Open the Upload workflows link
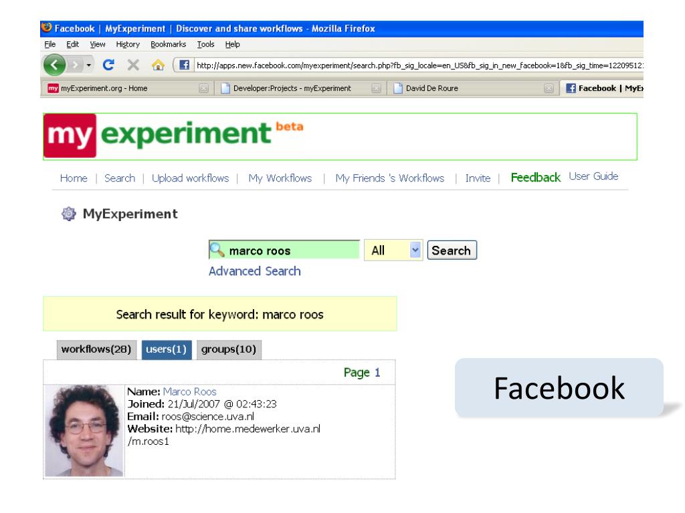685x513 pixels. coord(191,178)
